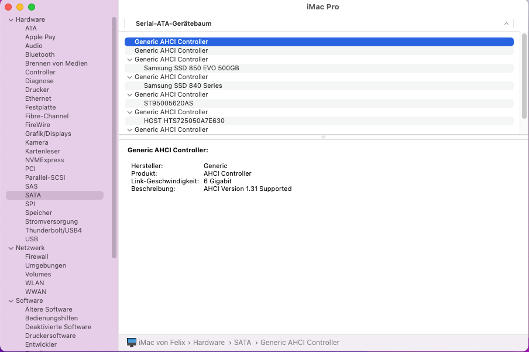Open the NVMExpress category
The height and width of the screenshot is (352, 529).
coord(44,160)
